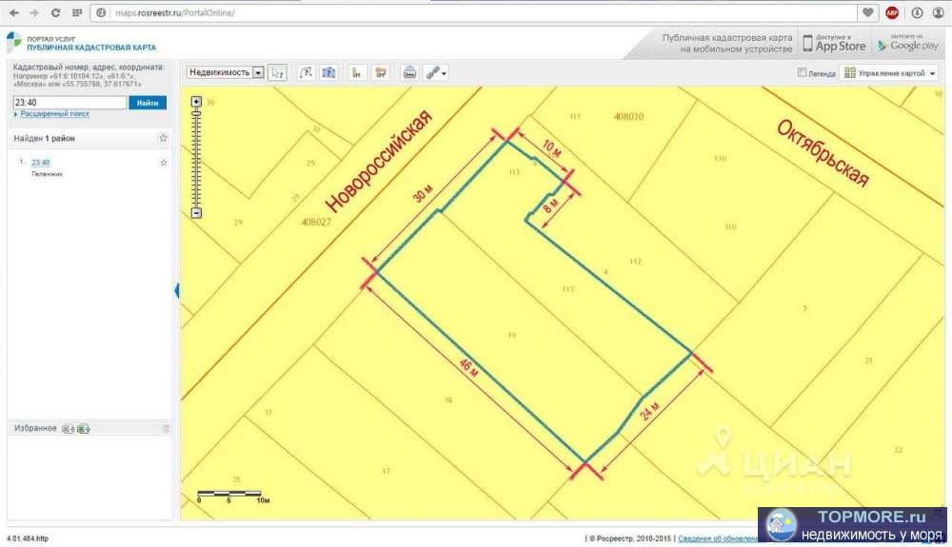
Task: Click the cadastral number search field
Action: [69, 103]
